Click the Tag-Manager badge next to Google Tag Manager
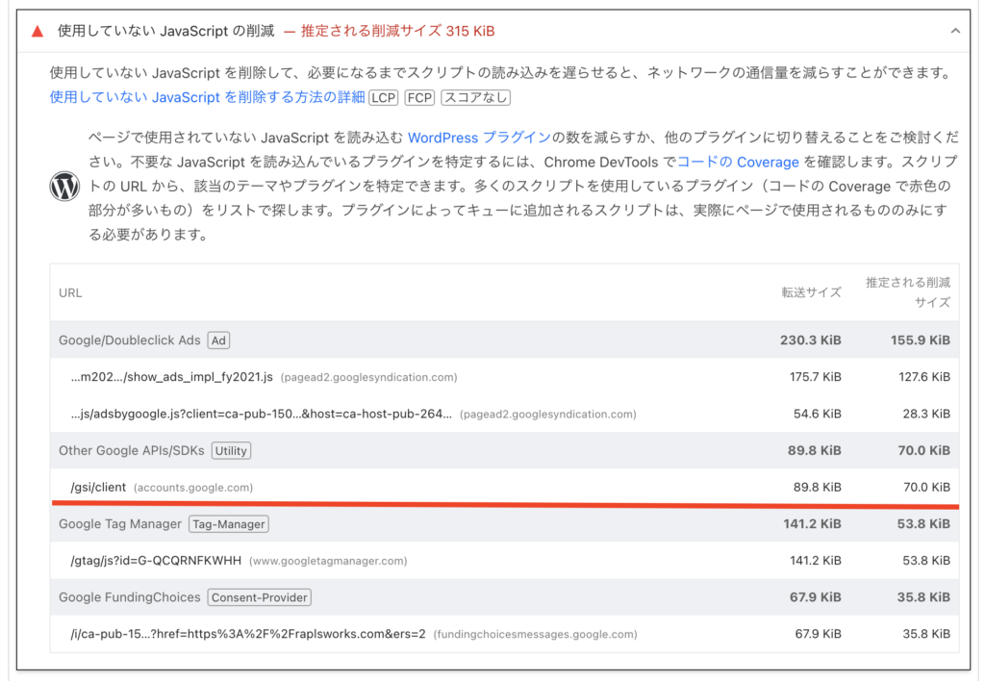Image resolution: width=985 pixels, height=681 pixels. 228,523
